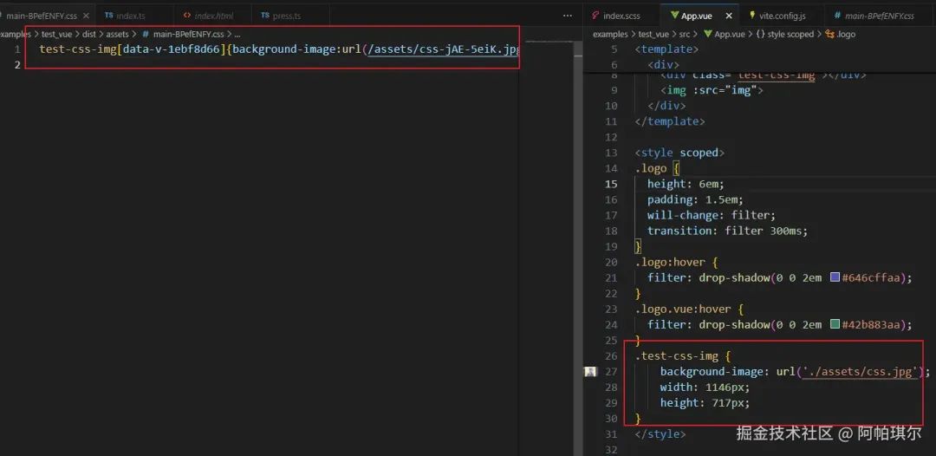Click the '<img :src="img">' line
The image size is (936, 456).
712,90
